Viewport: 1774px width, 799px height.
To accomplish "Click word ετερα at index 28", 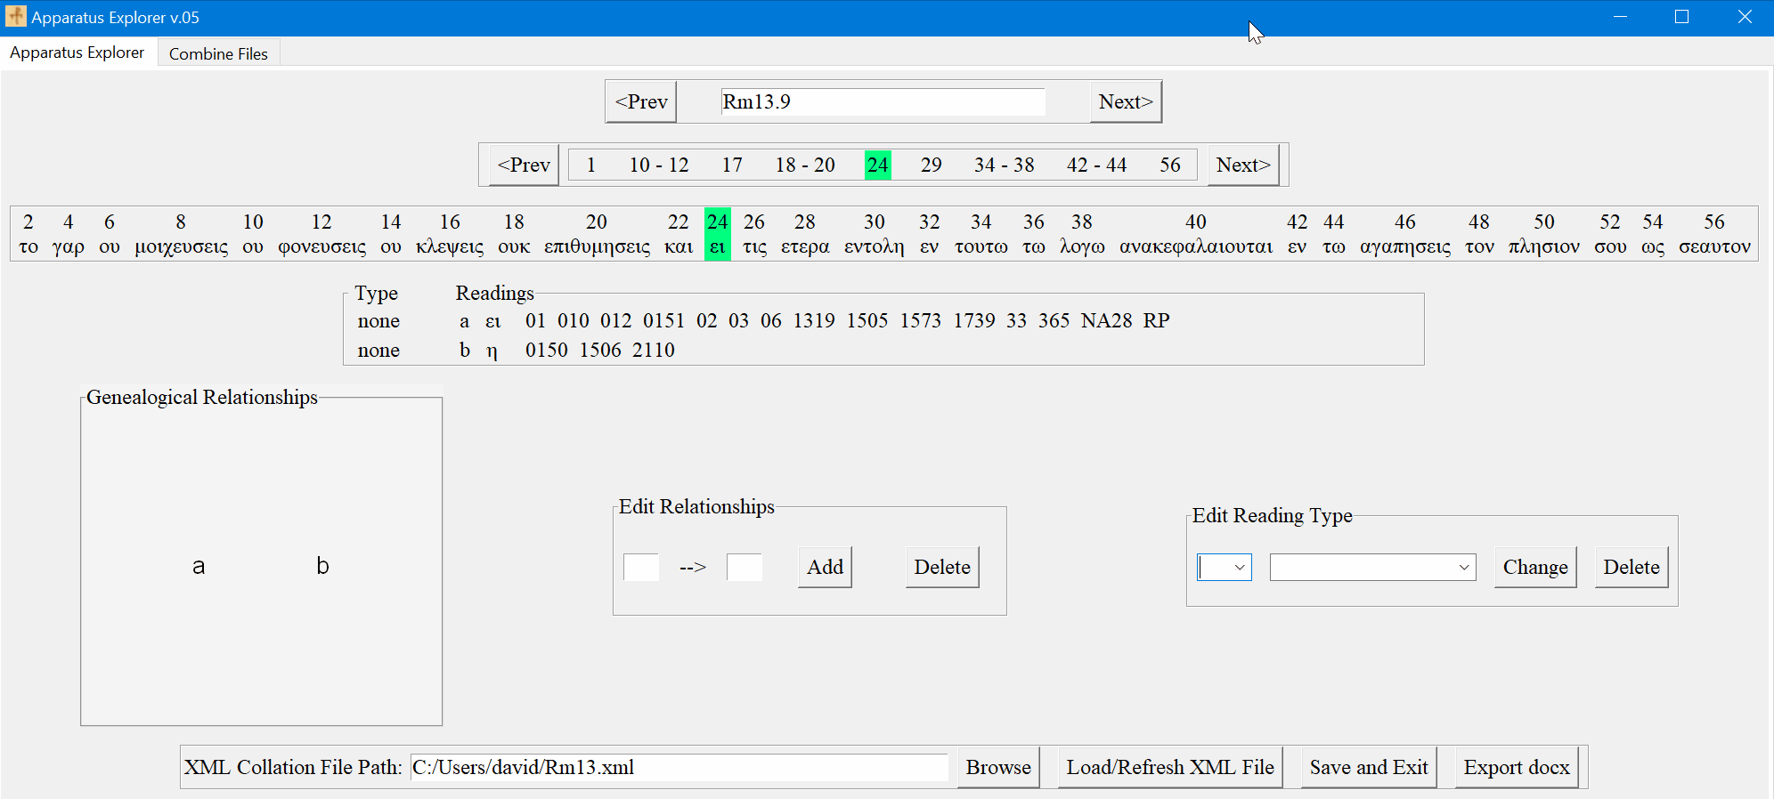I will pyautogui.click(x=805, y=246).
